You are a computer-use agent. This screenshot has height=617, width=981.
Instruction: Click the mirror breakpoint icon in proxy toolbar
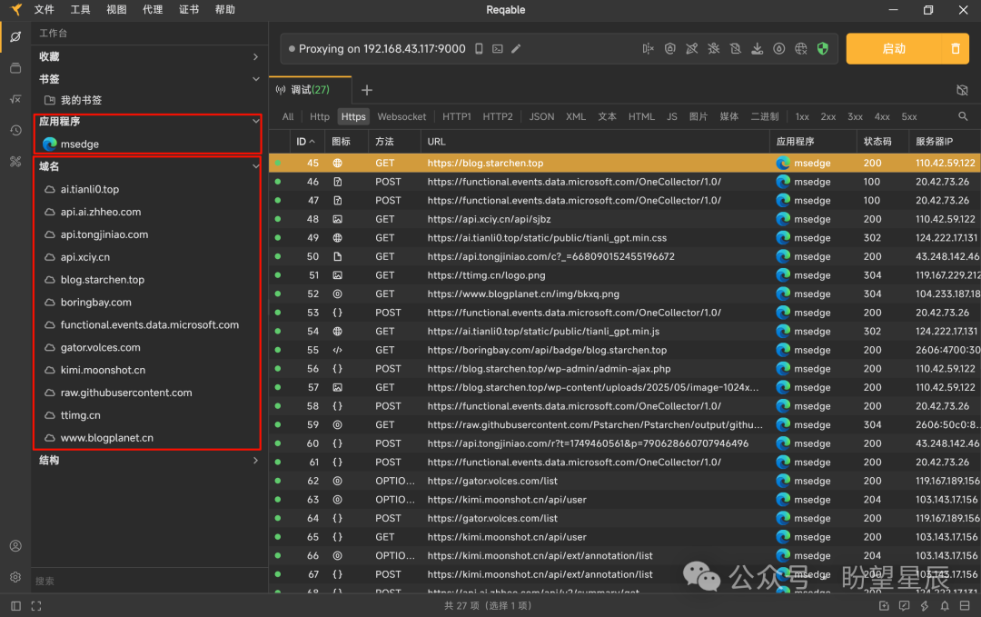(649, 49)
